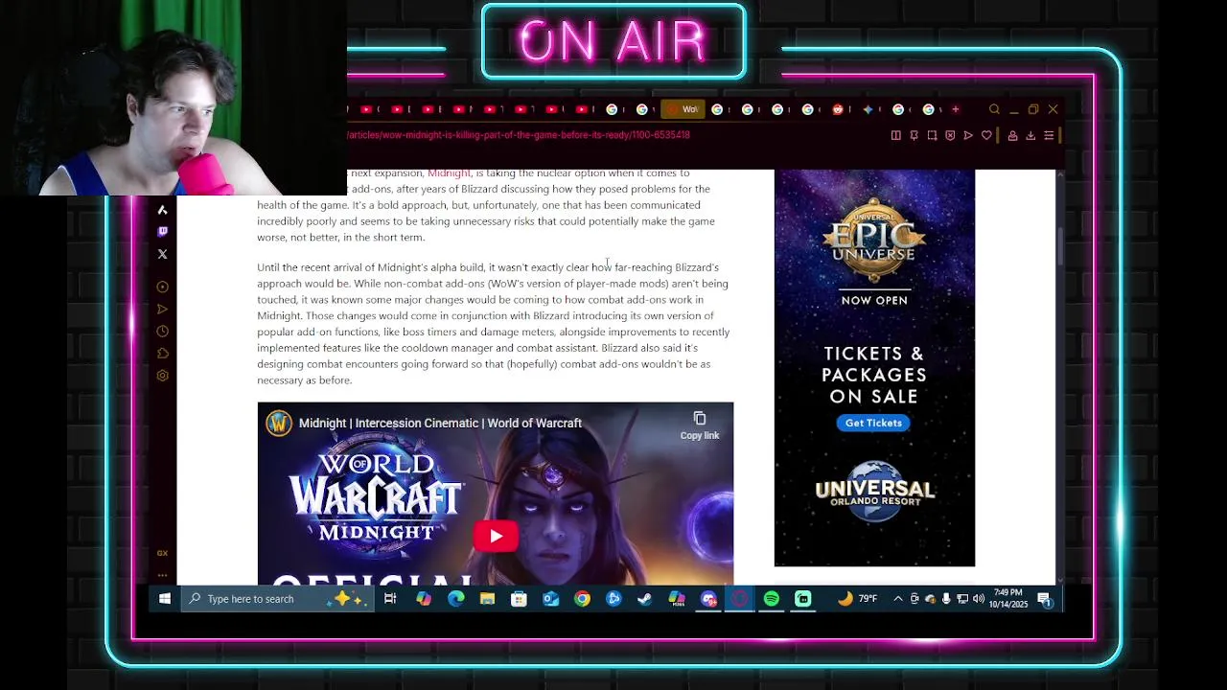Expand hidden system tray icons chevron
This screenshot has width=1227, height=690.
(898, 599)
